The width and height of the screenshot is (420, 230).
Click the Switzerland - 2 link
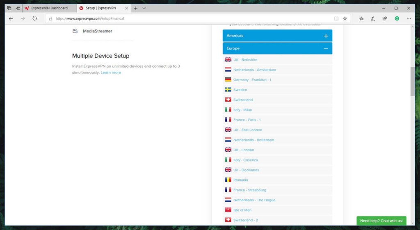(245, 220)
